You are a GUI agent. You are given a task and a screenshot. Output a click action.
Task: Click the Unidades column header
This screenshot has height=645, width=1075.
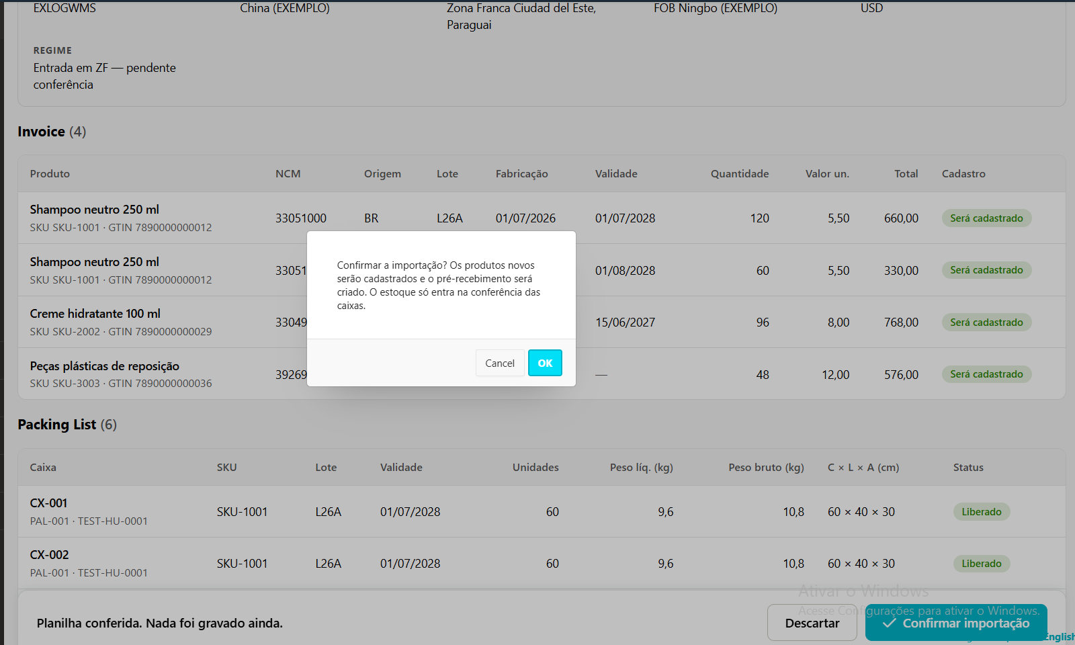coord(535,467)
